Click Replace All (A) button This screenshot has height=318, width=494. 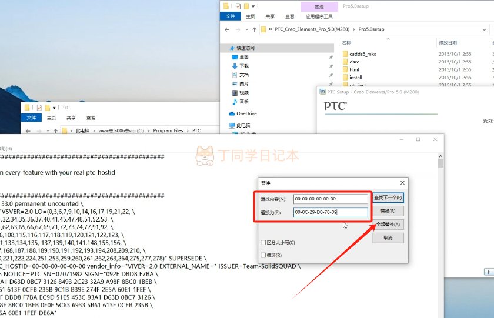point(388,225)
